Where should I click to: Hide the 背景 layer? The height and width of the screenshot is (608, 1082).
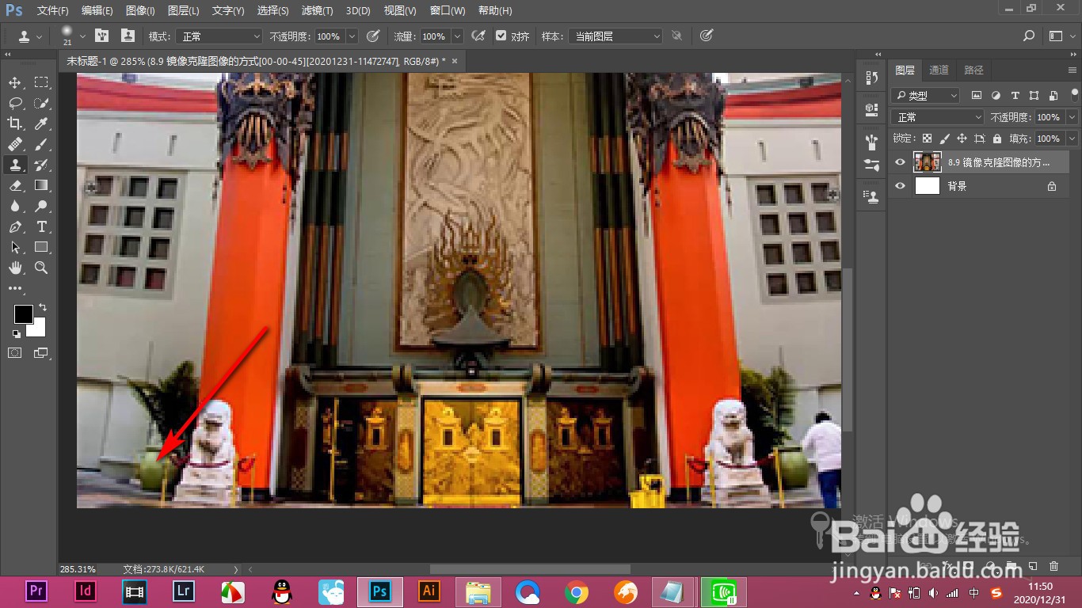click(900, 186)
